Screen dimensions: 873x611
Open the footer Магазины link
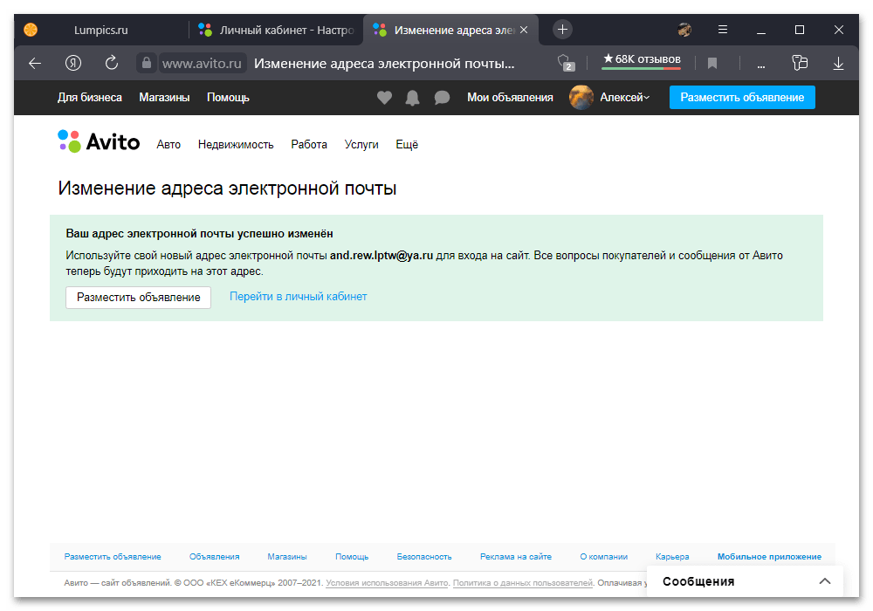[x=287, y=557]
